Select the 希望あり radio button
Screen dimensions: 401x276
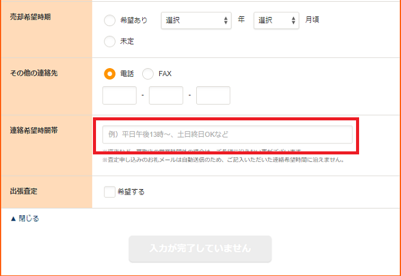pyautogui.click(x=110, y=21)
